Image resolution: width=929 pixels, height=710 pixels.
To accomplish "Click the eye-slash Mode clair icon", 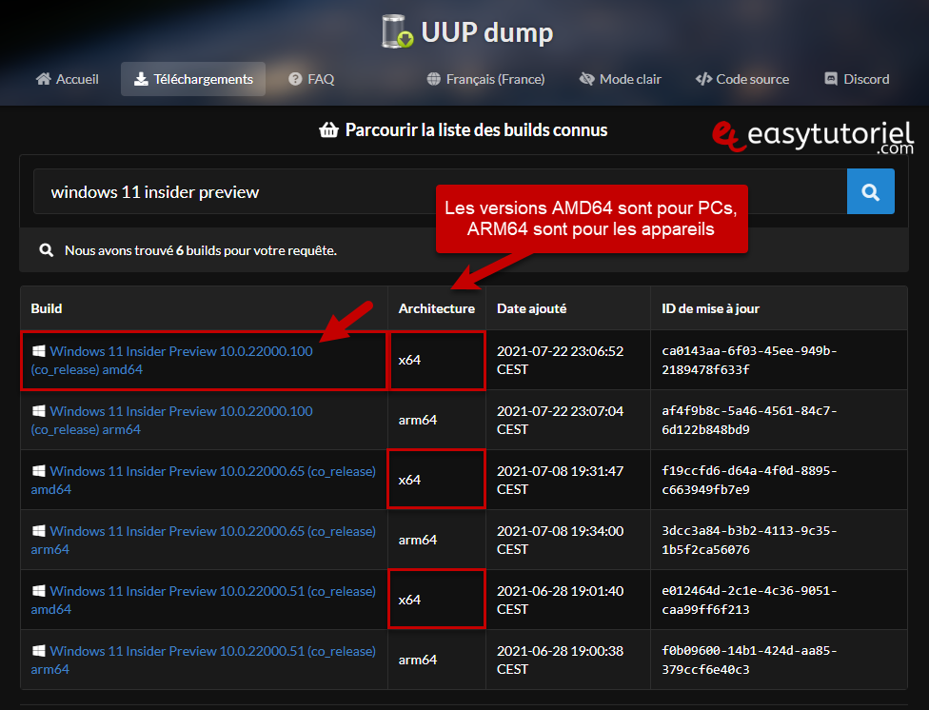I will pos(586,79).
